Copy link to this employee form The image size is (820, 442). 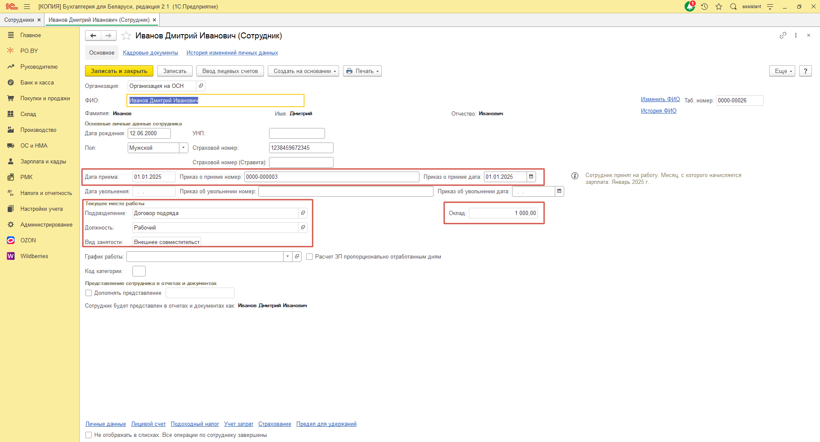pyautogui.click(x=782, y=35)
